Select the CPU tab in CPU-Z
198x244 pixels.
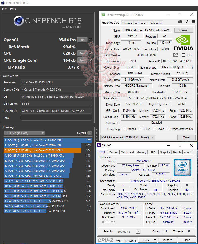[x=102, y=152]
